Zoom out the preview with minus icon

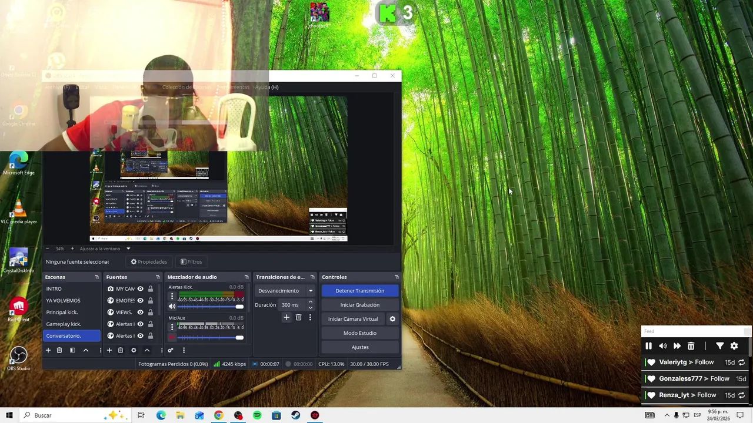point(47,249)
